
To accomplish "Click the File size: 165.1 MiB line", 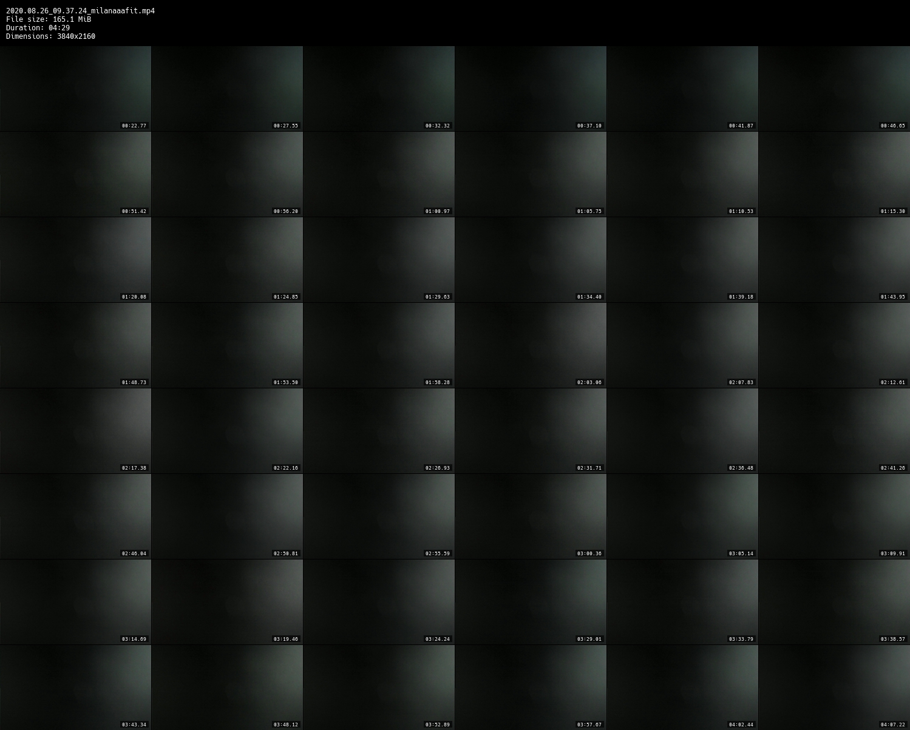I will coord(49,19).
